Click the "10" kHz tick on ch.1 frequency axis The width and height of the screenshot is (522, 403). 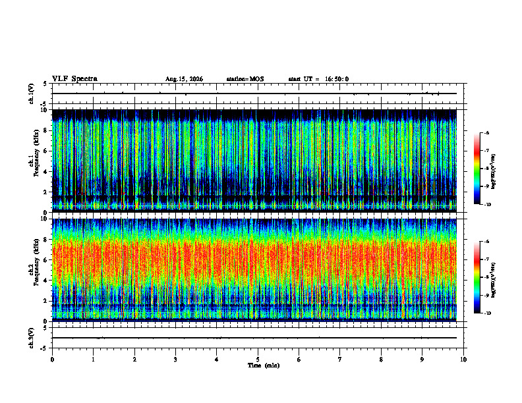pos(44,110)
